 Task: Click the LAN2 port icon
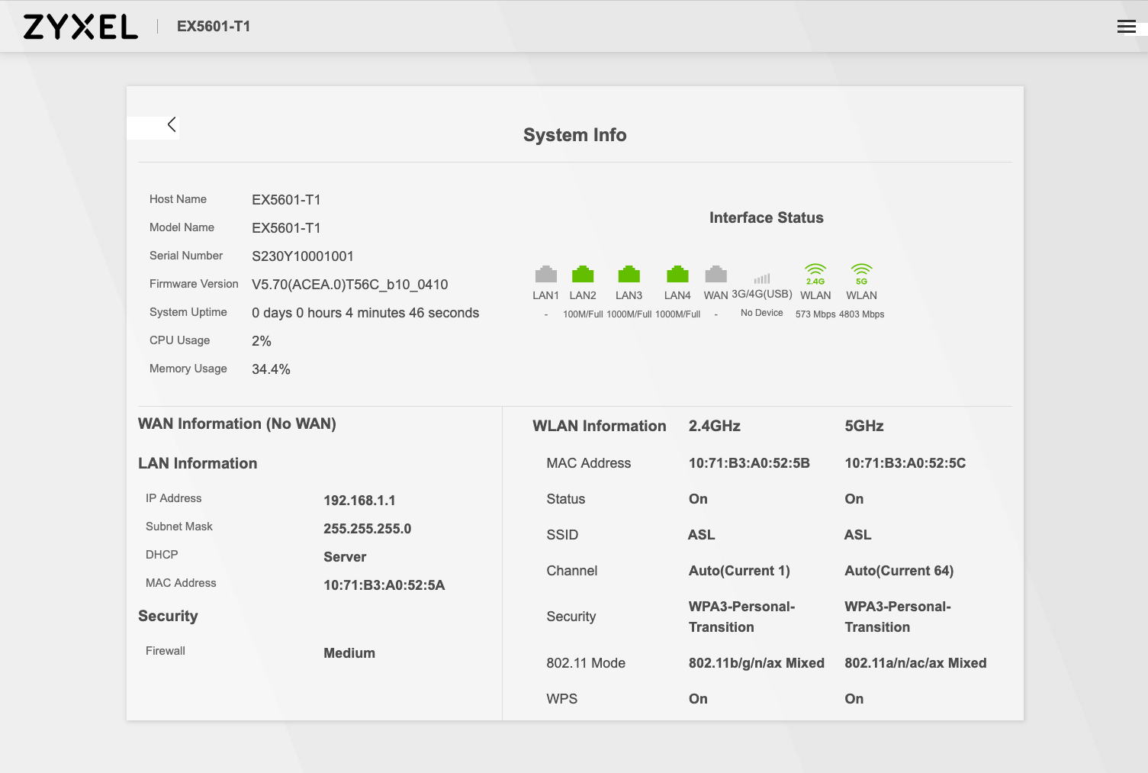(x=583, y=274)
